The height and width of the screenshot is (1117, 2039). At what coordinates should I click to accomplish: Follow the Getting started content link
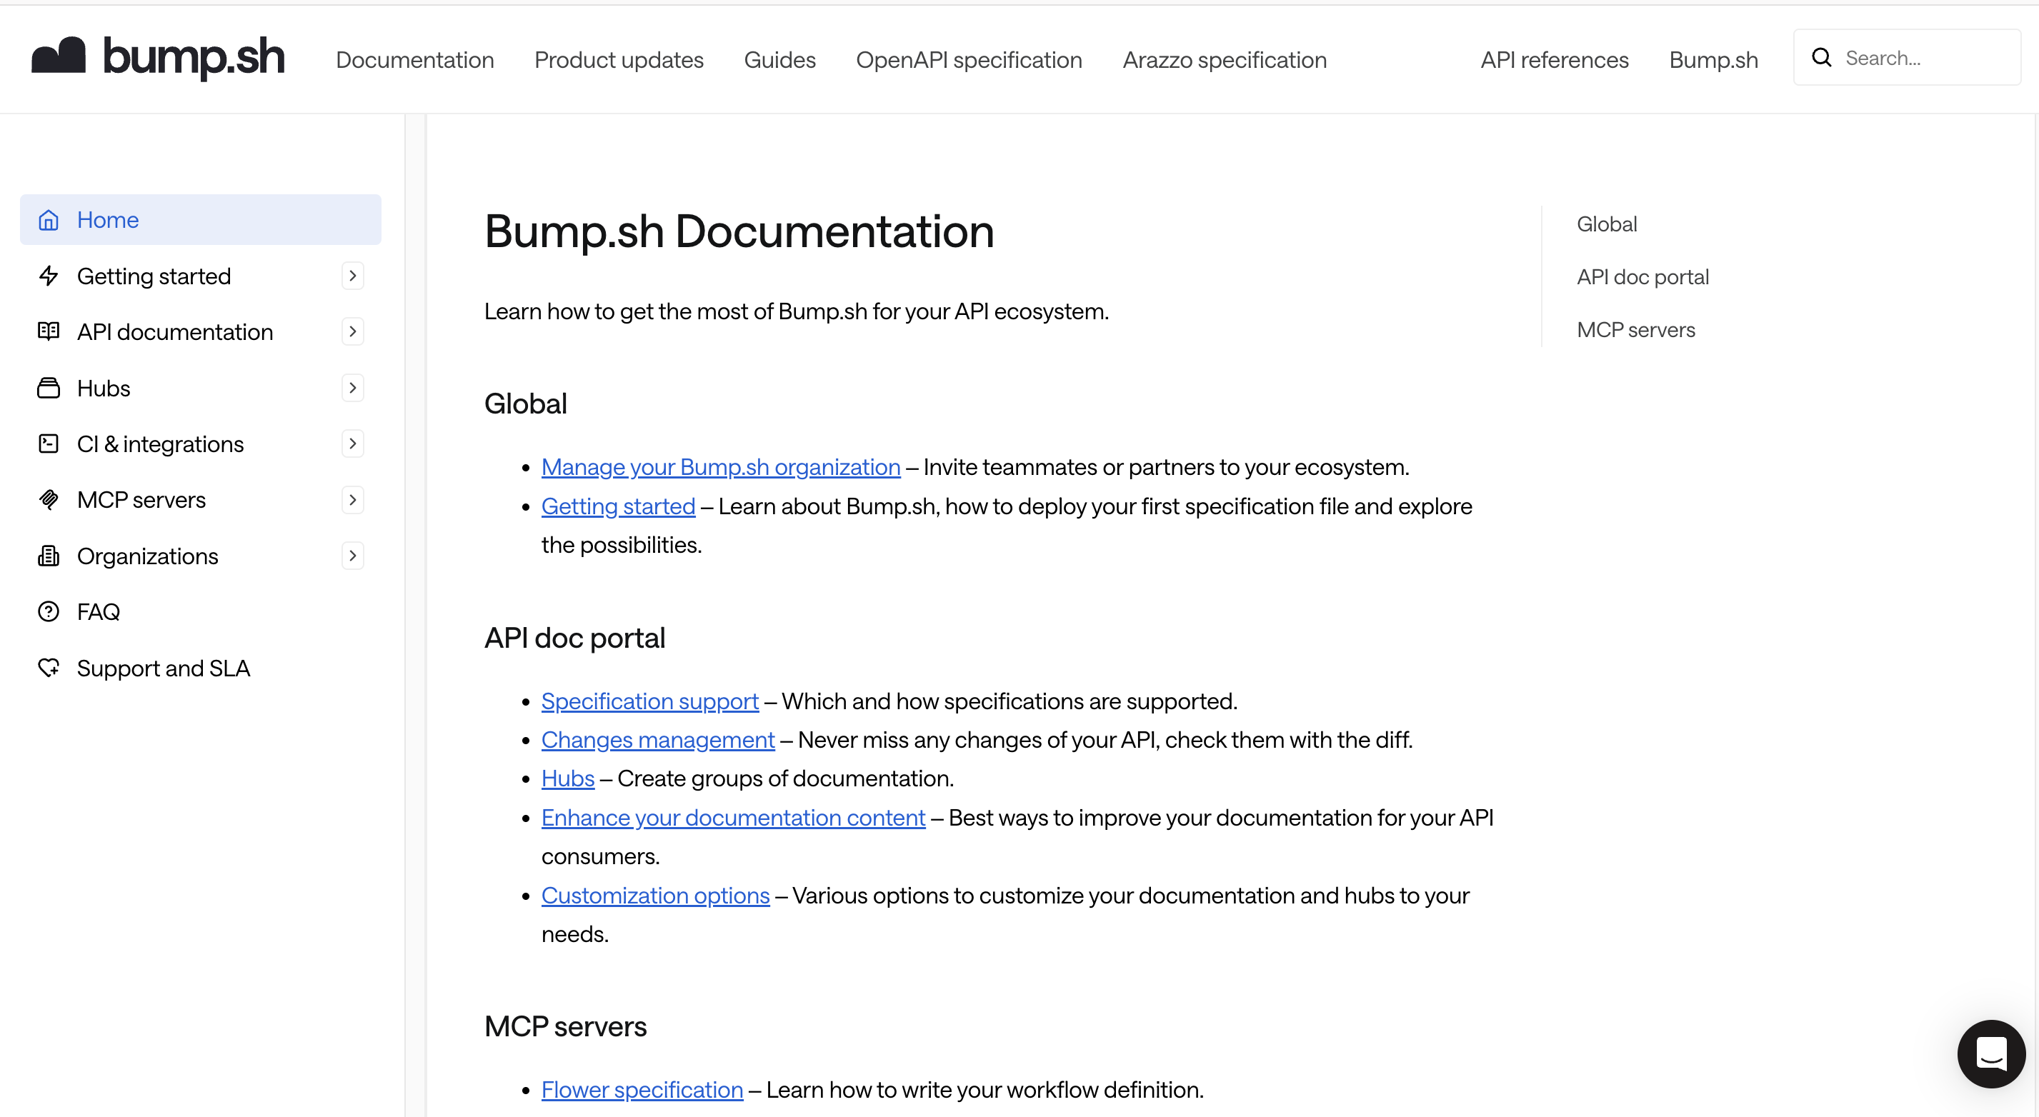tap(618, 506)
